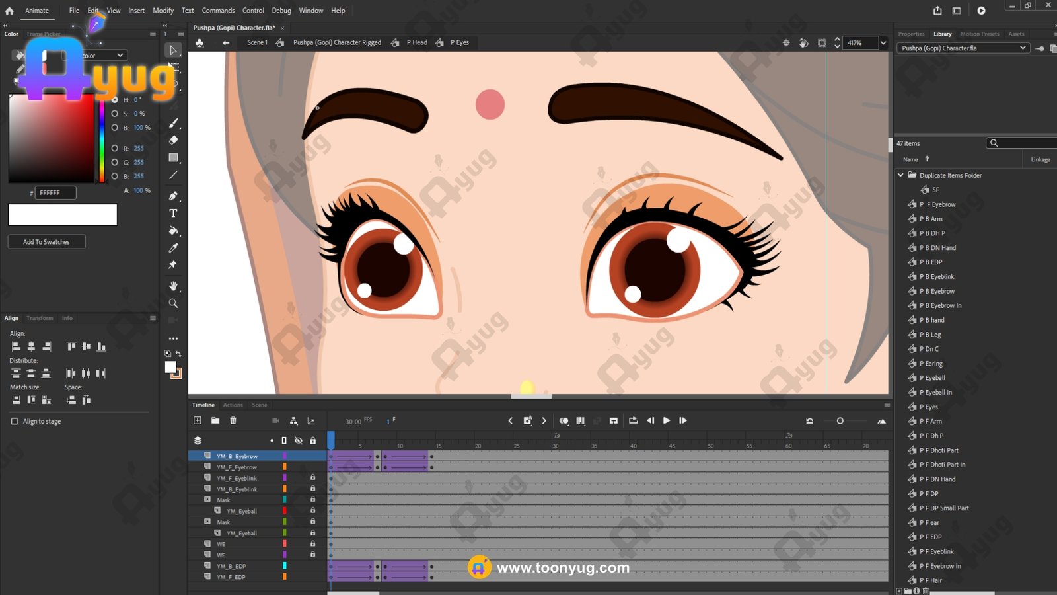Click the New Layer icon in the timeline
Screen dimensions: 1057x595
(x=197, y=420)
